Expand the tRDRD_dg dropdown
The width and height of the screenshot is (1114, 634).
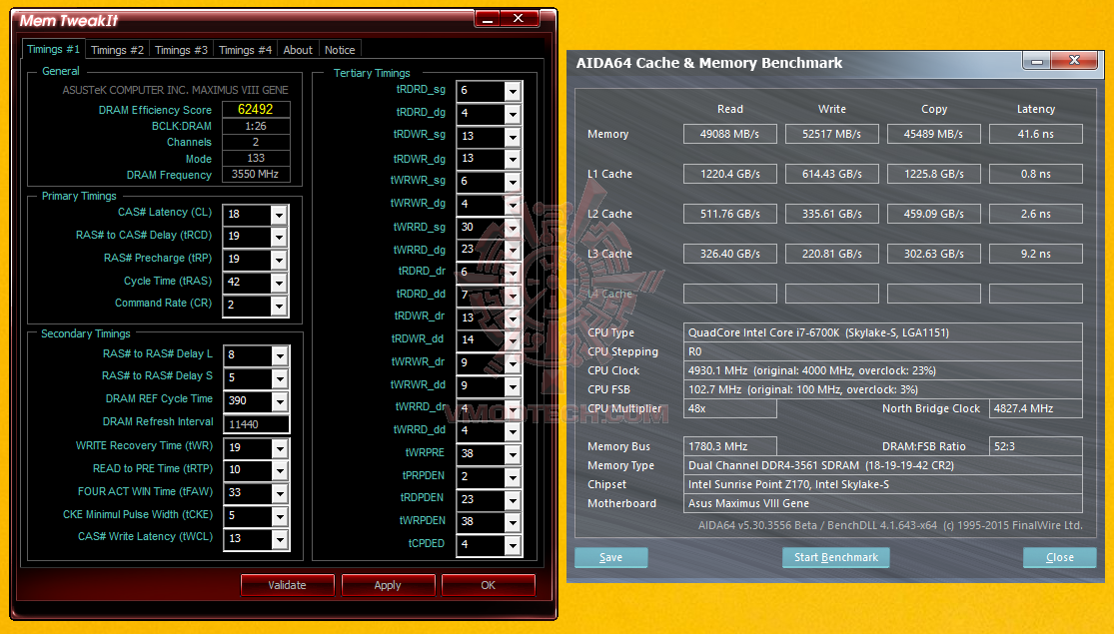[513, 114]
